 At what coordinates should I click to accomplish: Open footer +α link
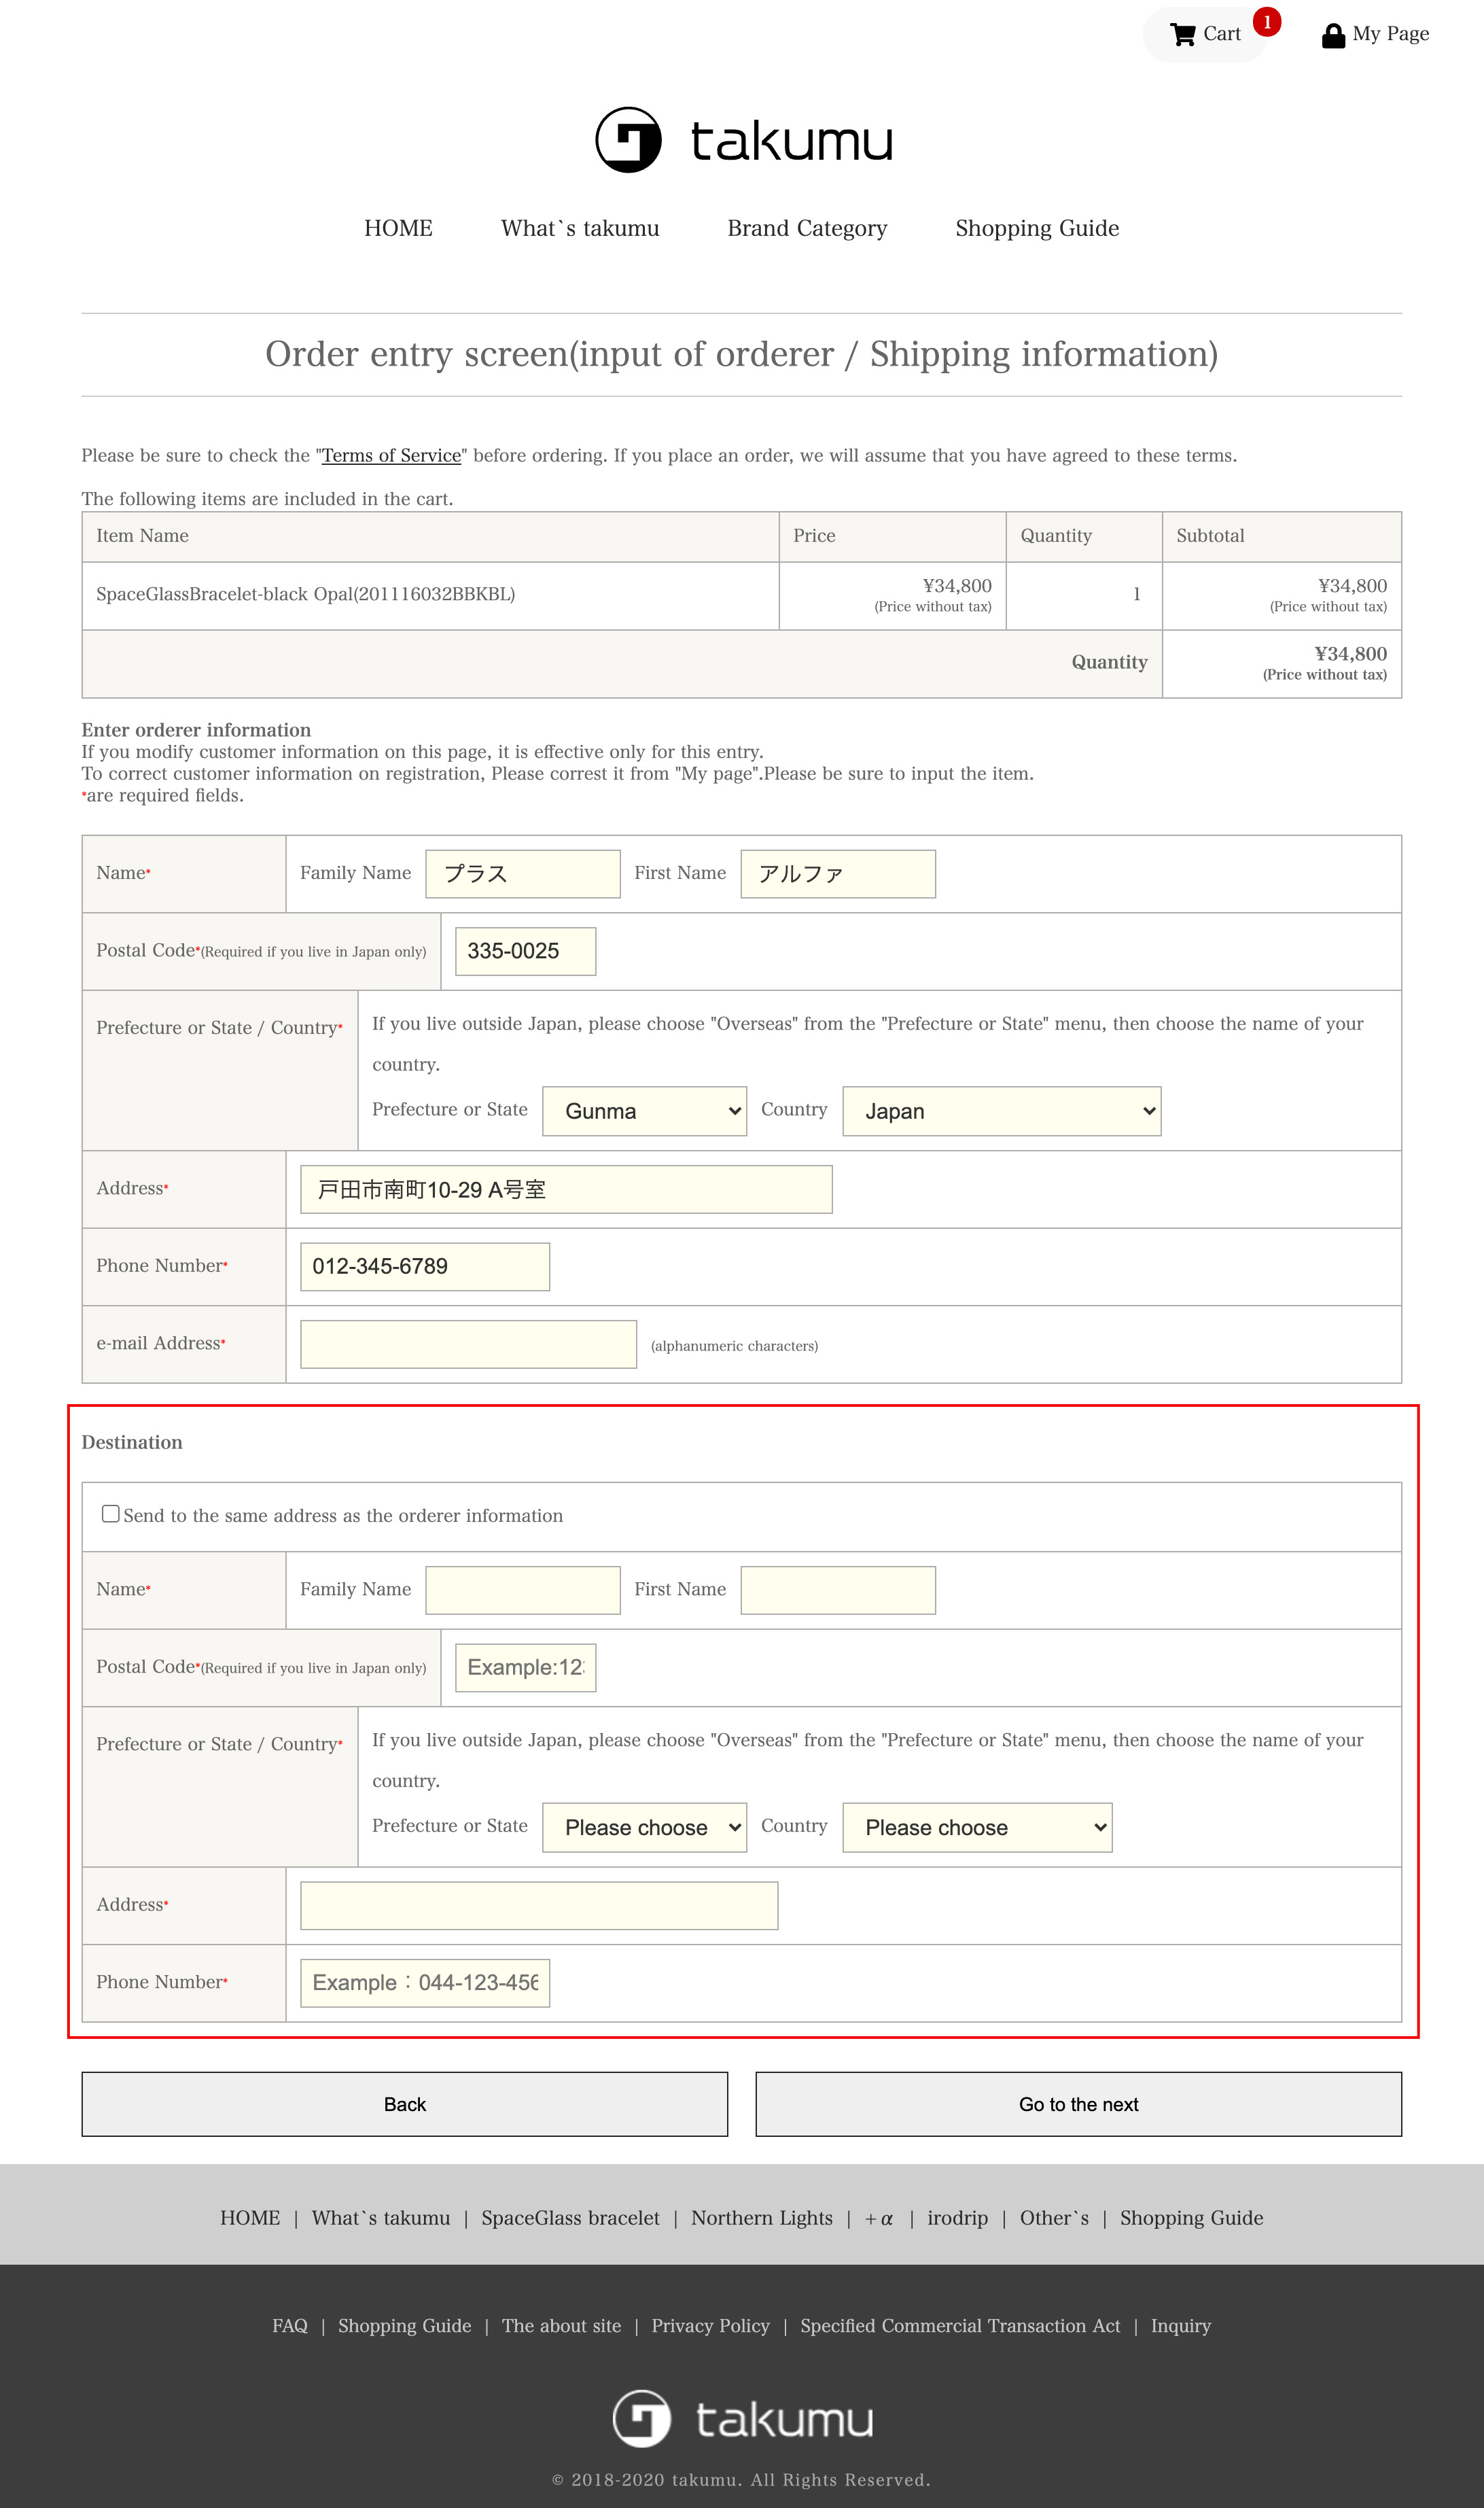pyautogui.click(x=879, y=2218)
